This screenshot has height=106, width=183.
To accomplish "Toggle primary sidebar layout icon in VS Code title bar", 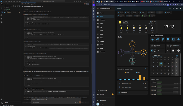I will pyautogui.click(x=77, y=1).
